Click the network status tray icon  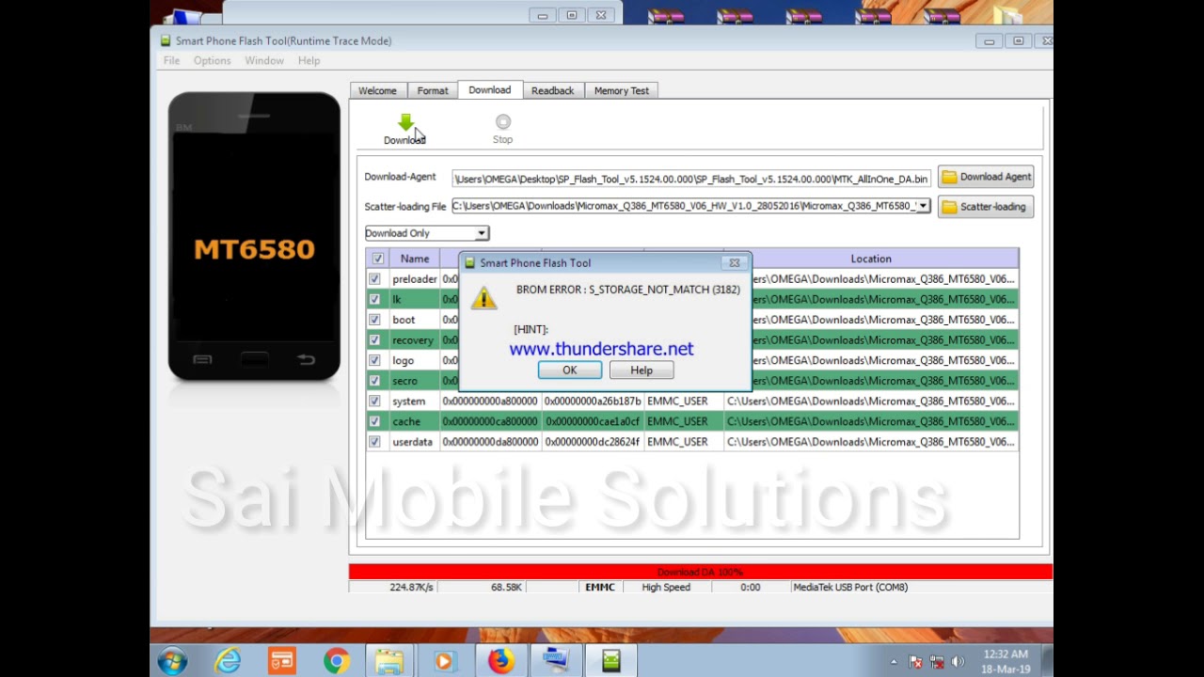937,662
